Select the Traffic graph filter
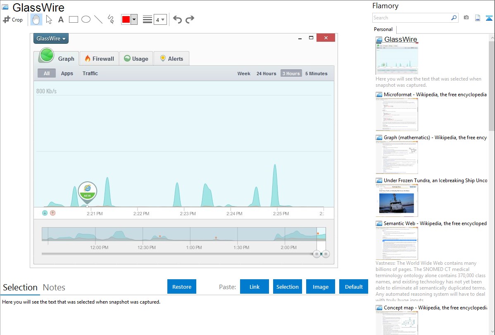The height and width of the screenshot is (335, 495). pos(90,73)
